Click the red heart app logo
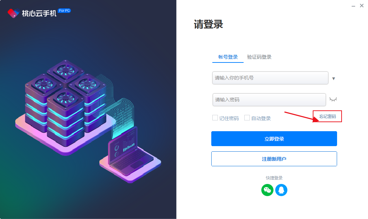The width and height of the screenshot is (368, 219). 13,13
